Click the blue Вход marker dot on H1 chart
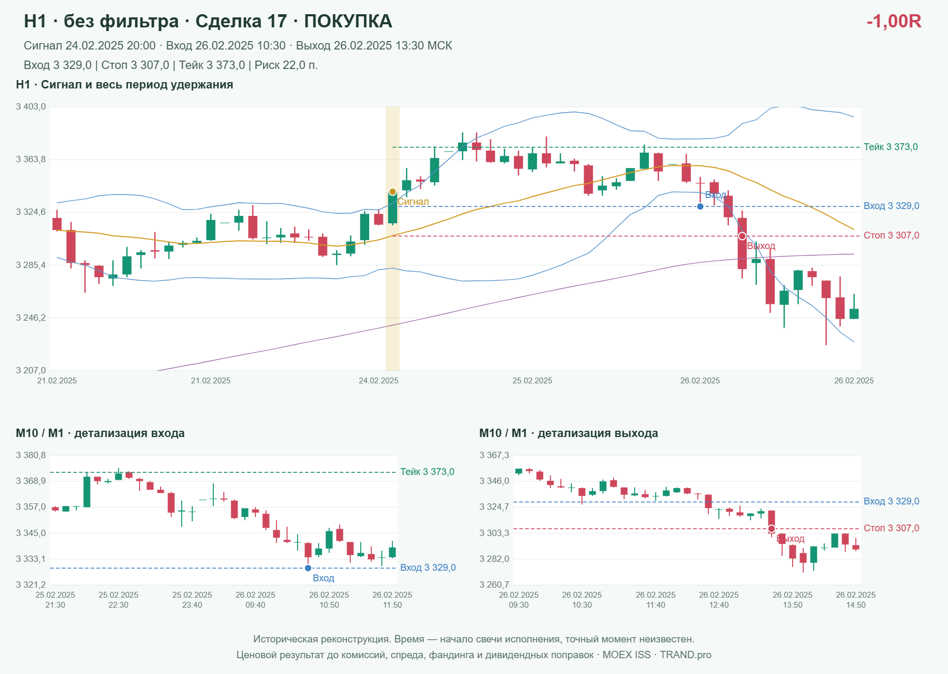 coord(700,206)
